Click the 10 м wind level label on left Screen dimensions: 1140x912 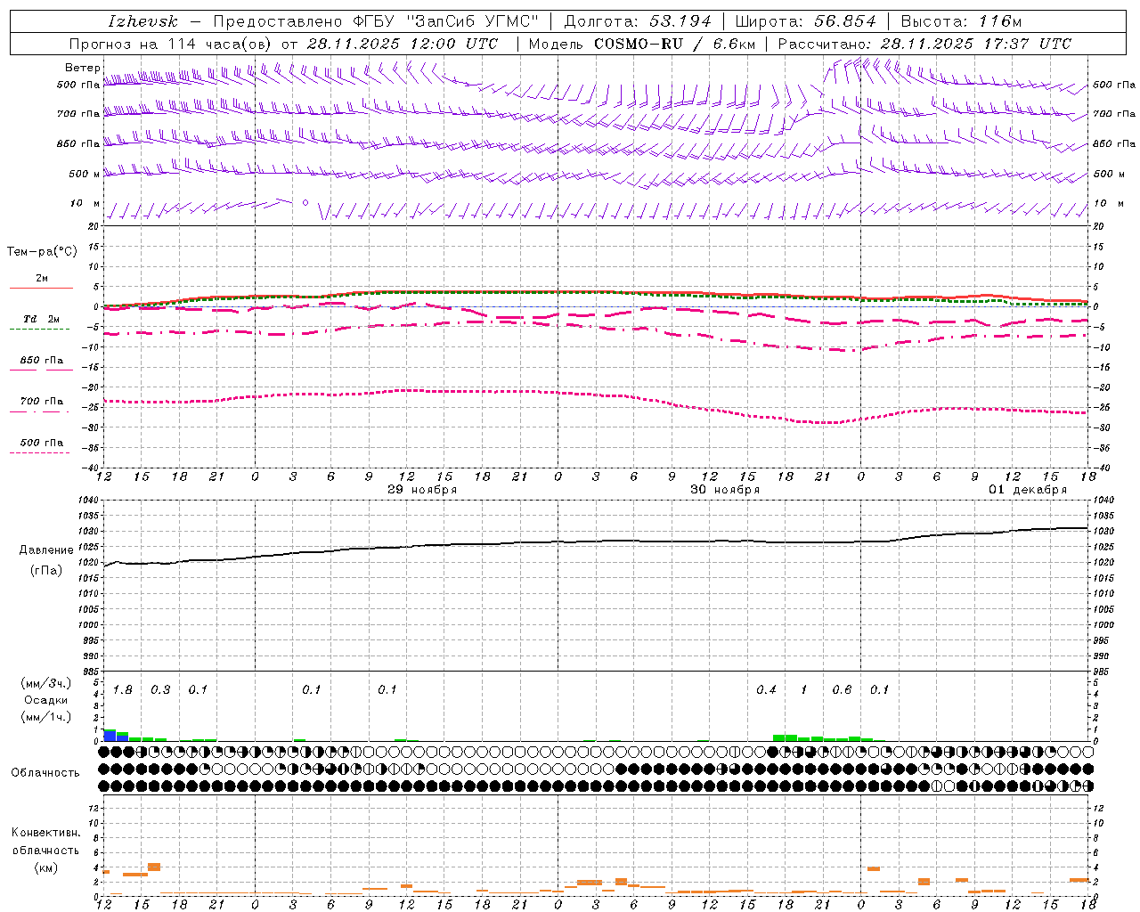[x=85, y=203]
